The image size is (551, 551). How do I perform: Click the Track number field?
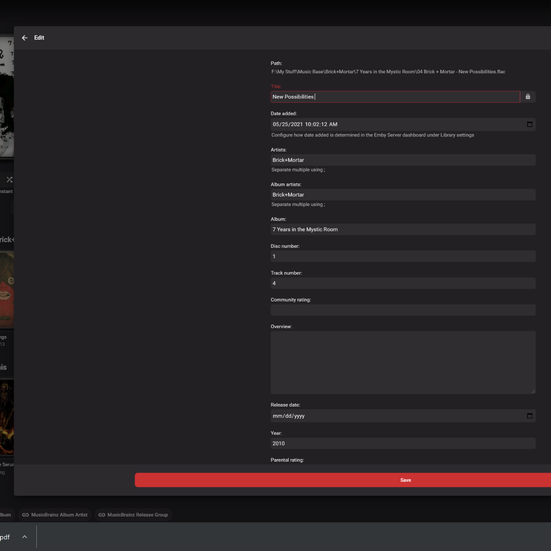click(403, 283)
